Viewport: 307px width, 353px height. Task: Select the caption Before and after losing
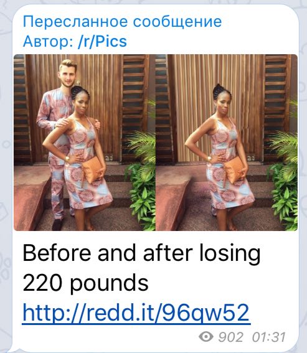pos(141,253)
